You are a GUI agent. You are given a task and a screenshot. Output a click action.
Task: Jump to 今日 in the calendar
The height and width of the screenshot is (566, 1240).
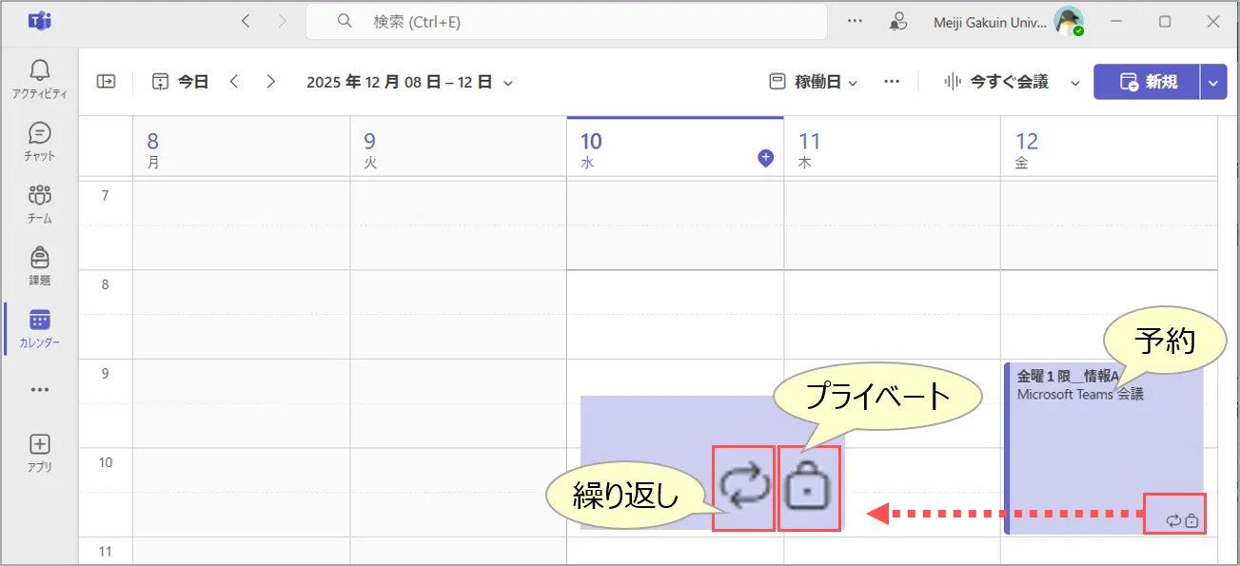click(181, 82)
